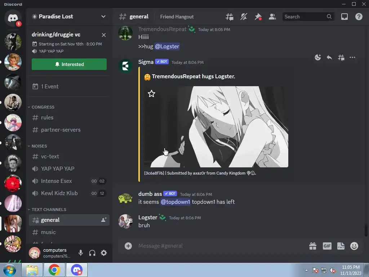Click the star icon on the hug image

[152, 94]
